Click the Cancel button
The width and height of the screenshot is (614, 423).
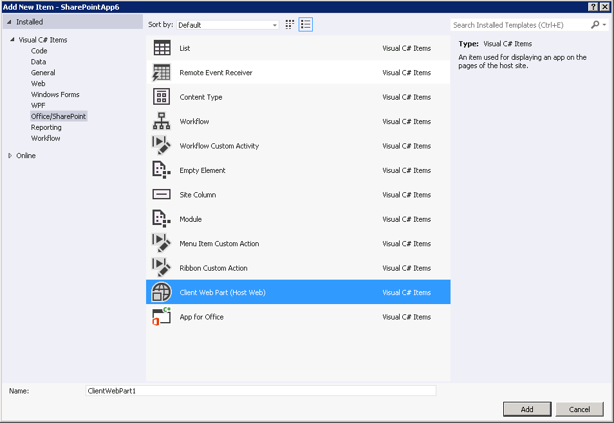(579, 409)
